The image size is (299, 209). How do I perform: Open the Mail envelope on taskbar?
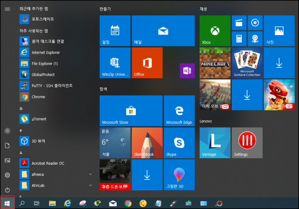113,204
